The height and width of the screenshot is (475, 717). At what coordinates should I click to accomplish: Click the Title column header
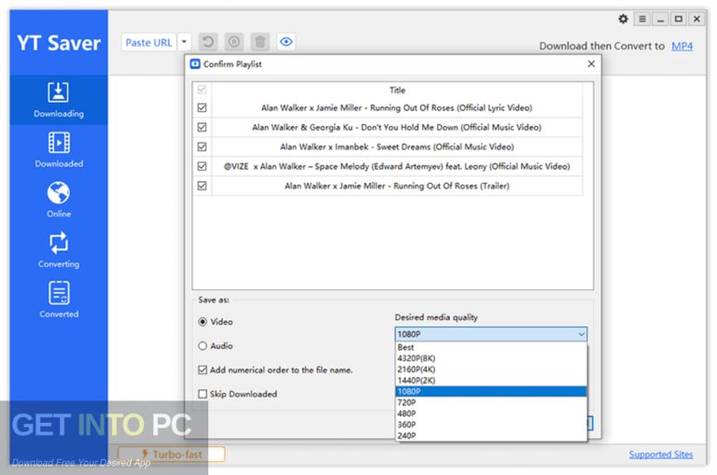click(x=397, y=91)
